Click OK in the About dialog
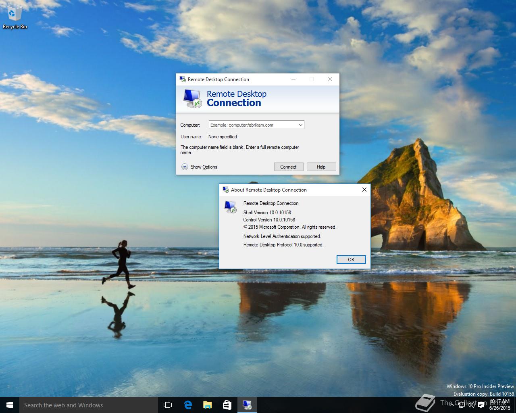The width and height of the screenshot is (516, 413). (x=351, y=260)
